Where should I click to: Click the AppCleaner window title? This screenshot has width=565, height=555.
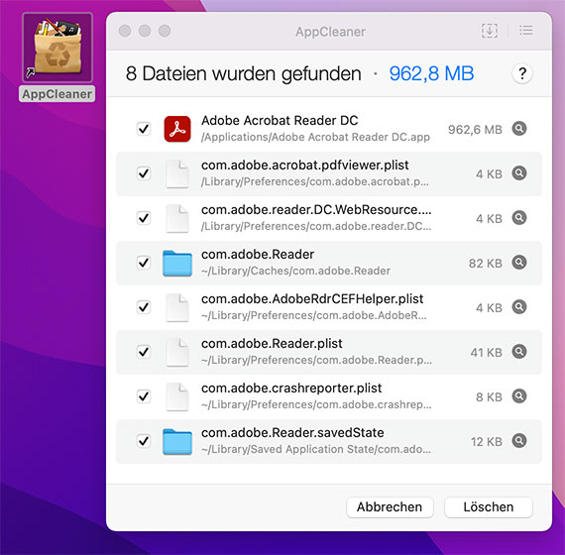click(330, 32)
